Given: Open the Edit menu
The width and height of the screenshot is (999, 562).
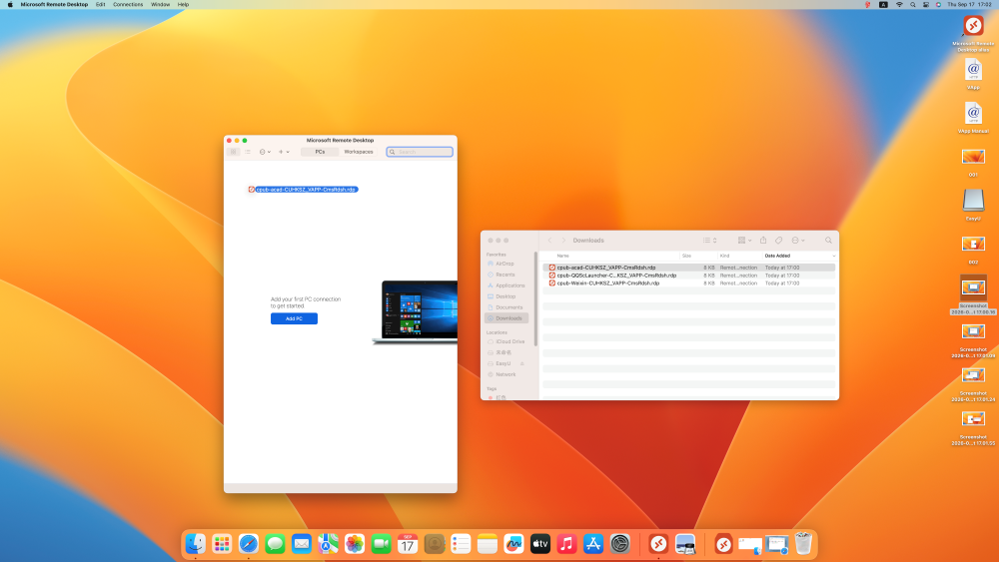Looking at the screenshot, I should 101,4.
